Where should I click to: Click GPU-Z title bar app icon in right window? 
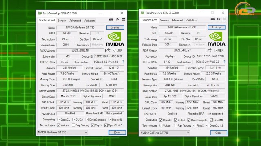tap(142, 13)
